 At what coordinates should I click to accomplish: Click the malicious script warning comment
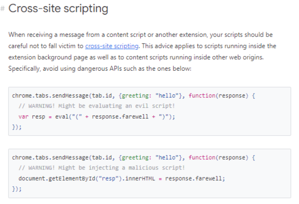tap(102, 168)
